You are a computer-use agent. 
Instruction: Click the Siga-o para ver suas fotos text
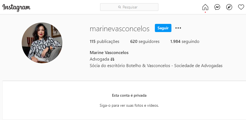click(x=129, y=105)
